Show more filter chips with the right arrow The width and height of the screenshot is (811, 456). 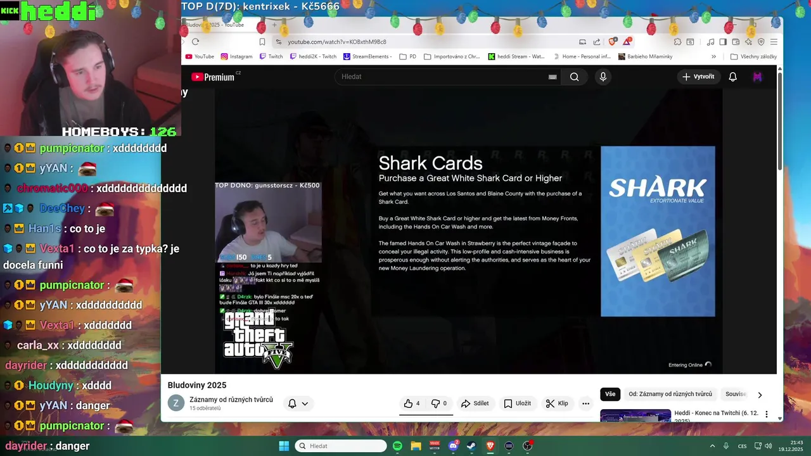(760, 395)
